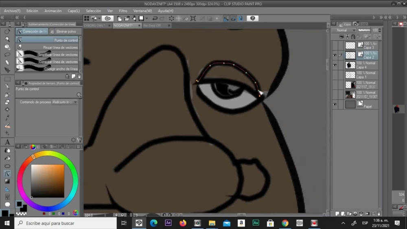The height and width of the screenshot is (229, 407).
Task: Adjust layer opacity stepper arrows next to 100
Action: [x=380, y=31]
